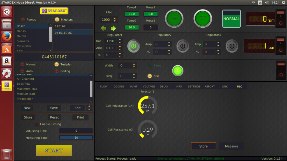Toggle the PUMP OFF round button
Viewport: 287px width, 161px height.
[x=203, y=19]
